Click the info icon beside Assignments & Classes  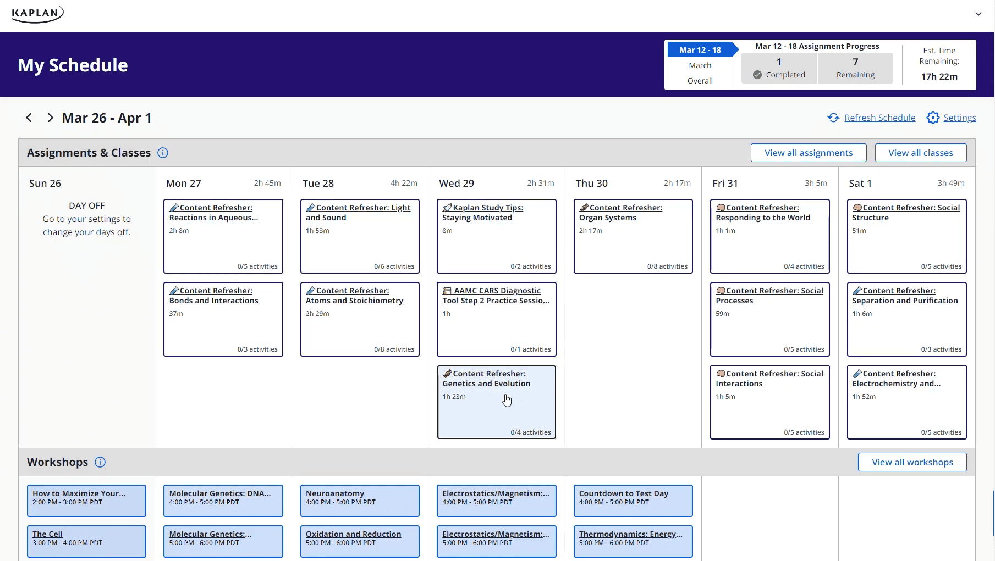163,153
